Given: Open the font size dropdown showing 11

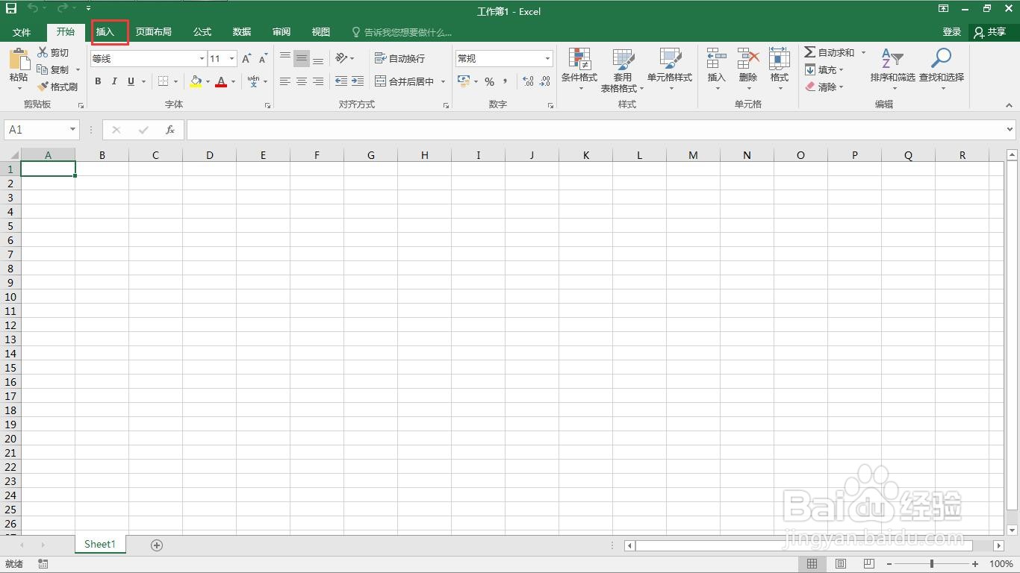Looking at the screenshot, I should pyautogui.click(x=232, y=58).
